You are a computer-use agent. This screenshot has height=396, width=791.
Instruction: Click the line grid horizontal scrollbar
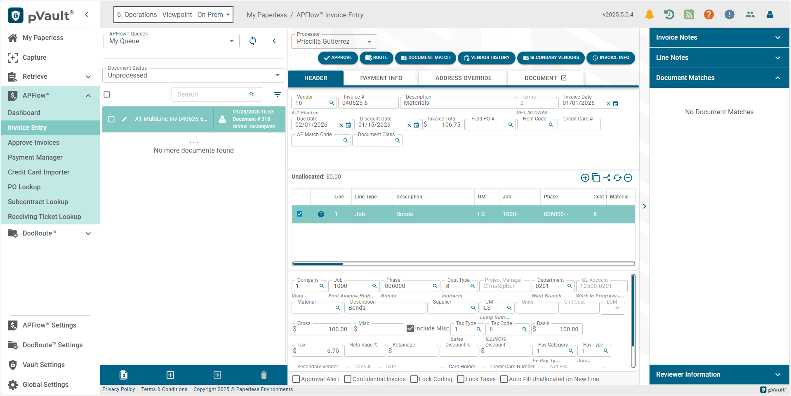point(463,264)
